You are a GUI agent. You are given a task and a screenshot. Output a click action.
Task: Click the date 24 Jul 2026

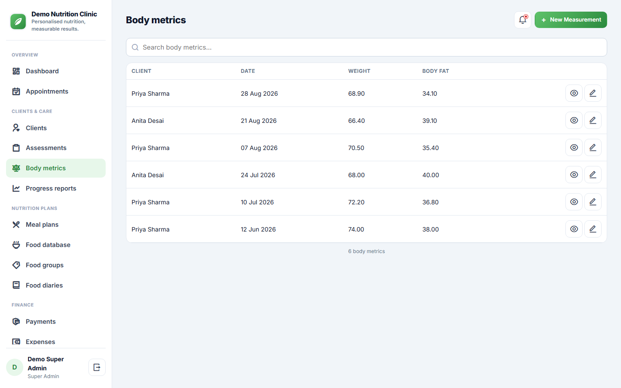click(x=258, y=175)
